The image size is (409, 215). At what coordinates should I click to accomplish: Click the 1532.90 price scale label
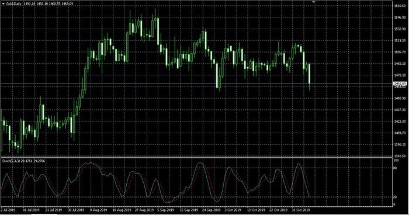[400, 29]
